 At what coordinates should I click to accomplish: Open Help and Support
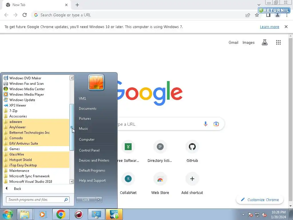click(x=92, y=180)
